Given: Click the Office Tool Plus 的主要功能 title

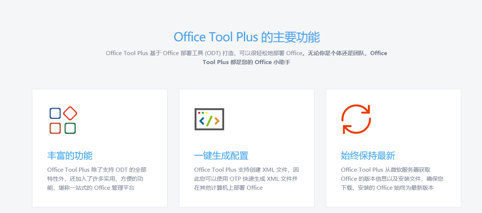Looking at the screenshot, I should [x=247, y=37].
